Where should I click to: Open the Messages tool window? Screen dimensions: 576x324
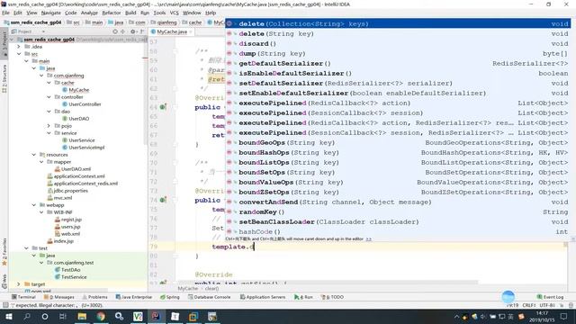pyautogui.click(x=59, y=297)
